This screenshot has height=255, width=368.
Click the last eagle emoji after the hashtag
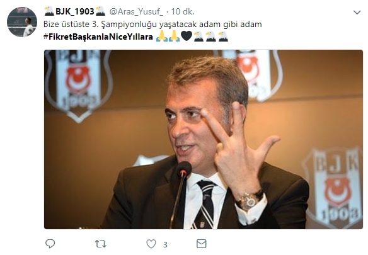tap(223, 37)
